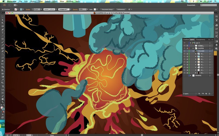Select the Type tool
219x136 pixels.
click(x=2, y=33)
